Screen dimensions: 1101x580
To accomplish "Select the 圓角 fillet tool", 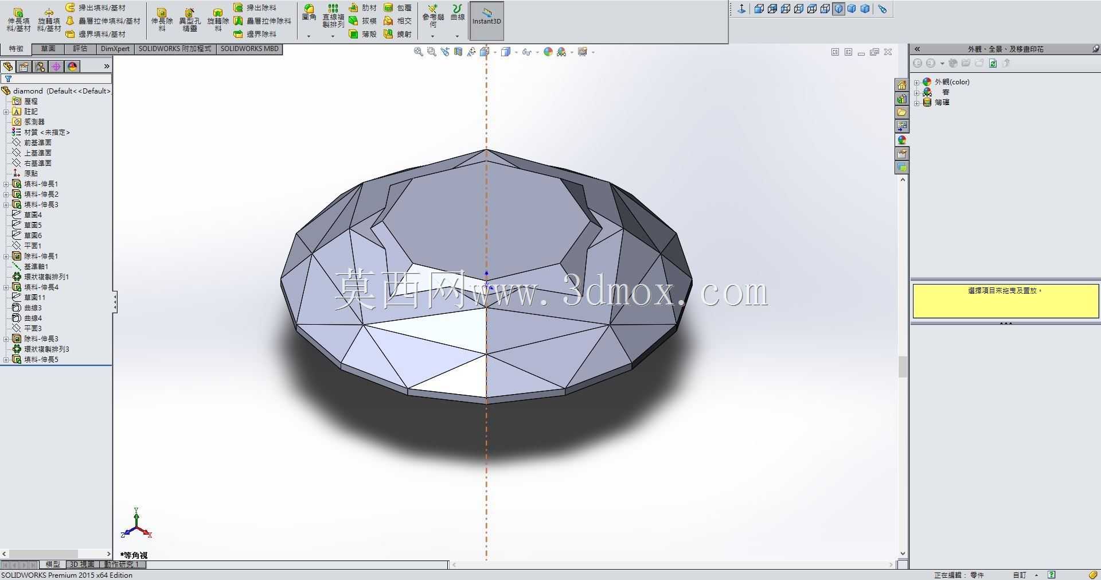I will (x=309, y=13).
